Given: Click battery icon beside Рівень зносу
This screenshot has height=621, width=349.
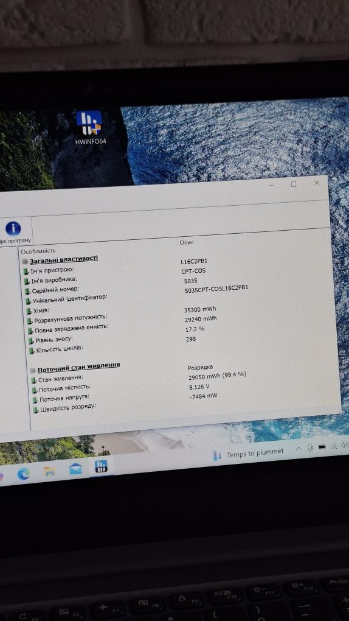Looking at the screenshot, I should 32,341.
